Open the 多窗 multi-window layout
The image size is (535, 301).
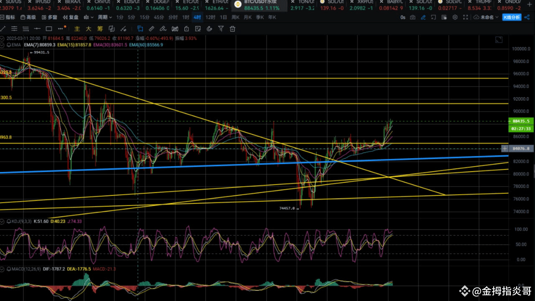pos(49,17)
